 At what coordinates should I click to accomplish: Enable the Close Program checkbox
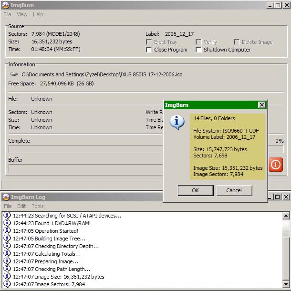click(149, 50)
